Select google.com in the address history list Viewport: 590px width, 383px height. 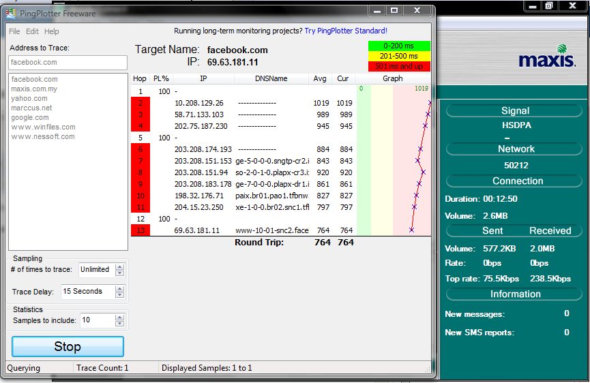pyautogui.click(x=30, y=117)
